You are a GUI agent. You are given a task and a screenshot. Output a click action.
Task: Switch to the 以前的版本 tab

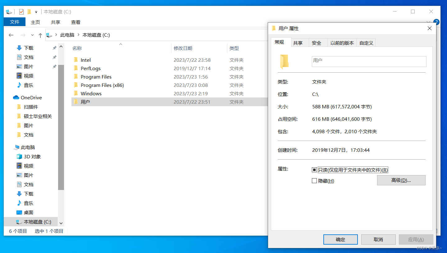coord(342,43)
